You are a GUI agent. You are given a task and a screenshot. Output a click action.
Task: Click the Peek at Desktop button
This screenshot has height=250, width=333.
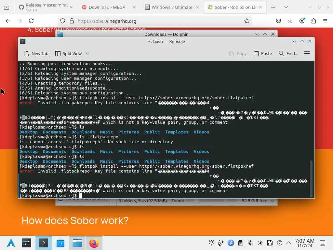[323, 243]
